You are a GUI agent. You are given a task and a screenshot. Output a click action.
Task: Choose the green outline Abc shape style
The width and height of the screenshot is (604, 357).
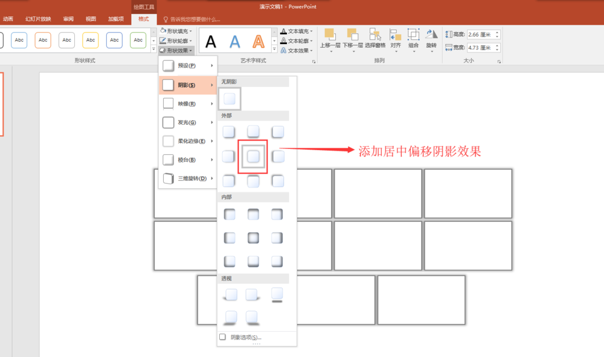pyautogui.click(x=138, y=40)
